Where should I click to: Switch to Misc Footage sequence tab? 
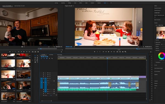[60, 55]
